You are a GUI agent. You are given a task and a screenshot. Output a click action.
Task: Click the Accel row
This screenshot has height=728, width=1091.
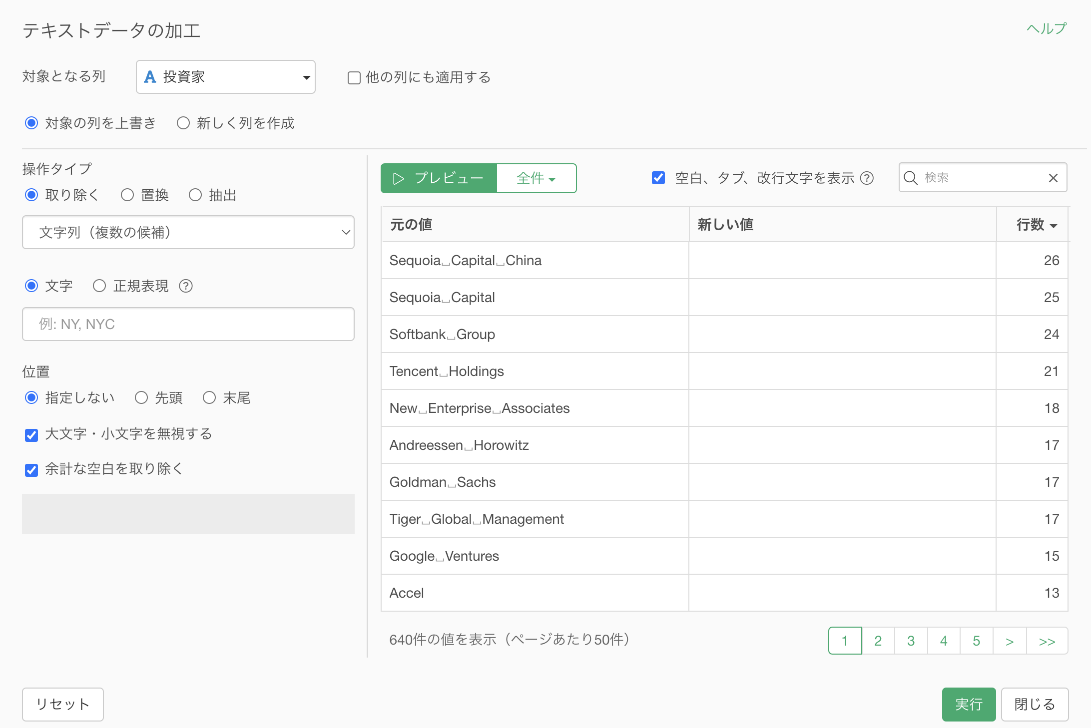click(724, 593)
